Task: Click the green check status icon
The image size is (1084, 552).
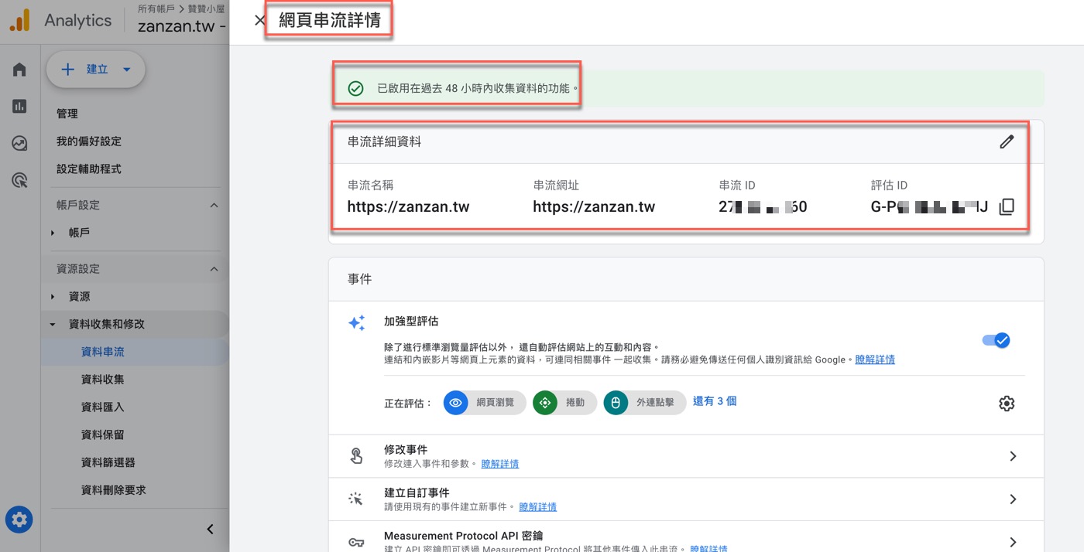Action: [x=355, y=88]
